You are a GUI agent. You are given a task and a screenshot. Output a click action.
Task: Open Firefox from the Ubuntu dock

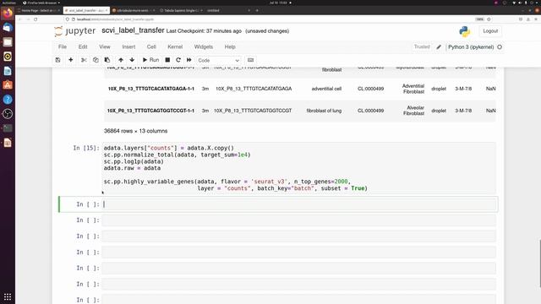pos(8,14)
